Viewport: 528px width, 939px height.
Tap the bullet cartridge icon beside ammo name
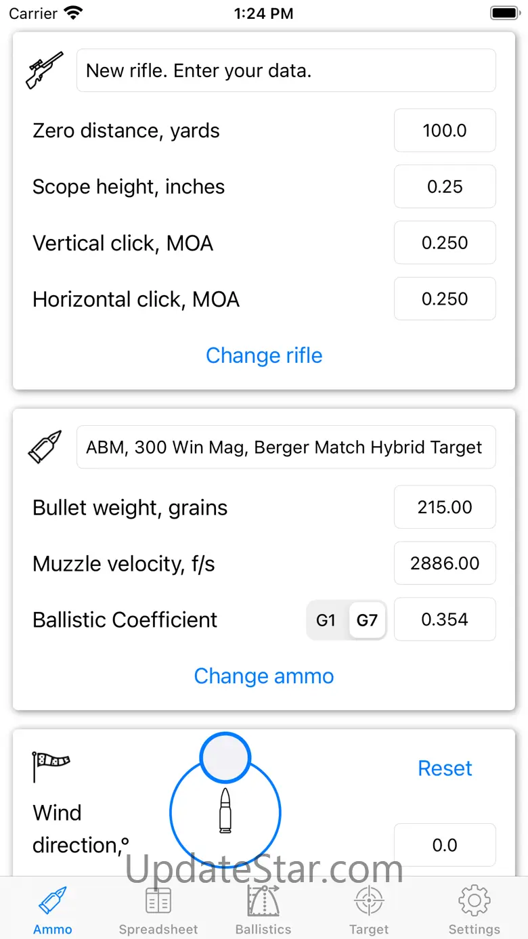[45, 447]
